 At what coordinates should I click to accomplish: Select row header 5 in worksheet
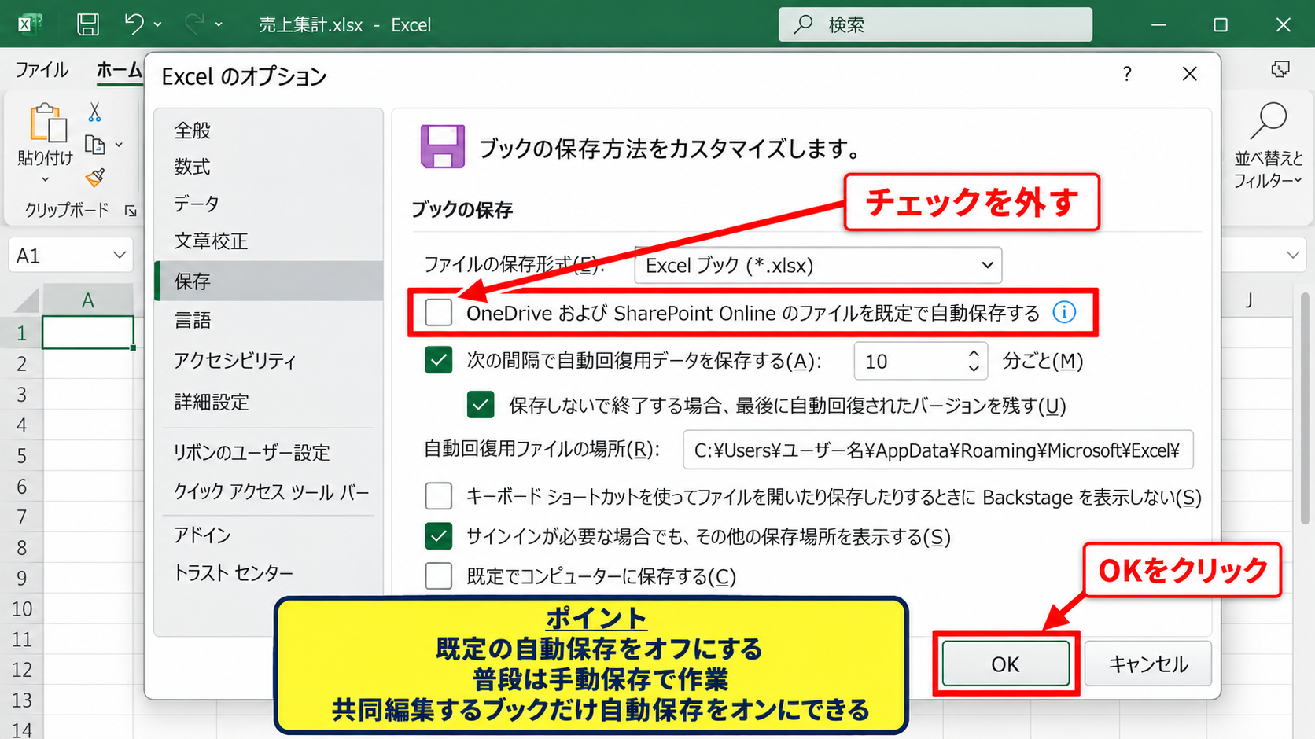point(21,456)
